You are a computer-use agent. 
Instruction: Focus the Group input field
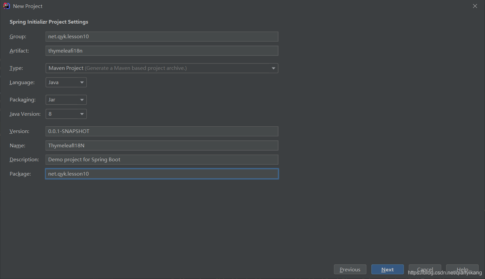click(x=162, y=37)
